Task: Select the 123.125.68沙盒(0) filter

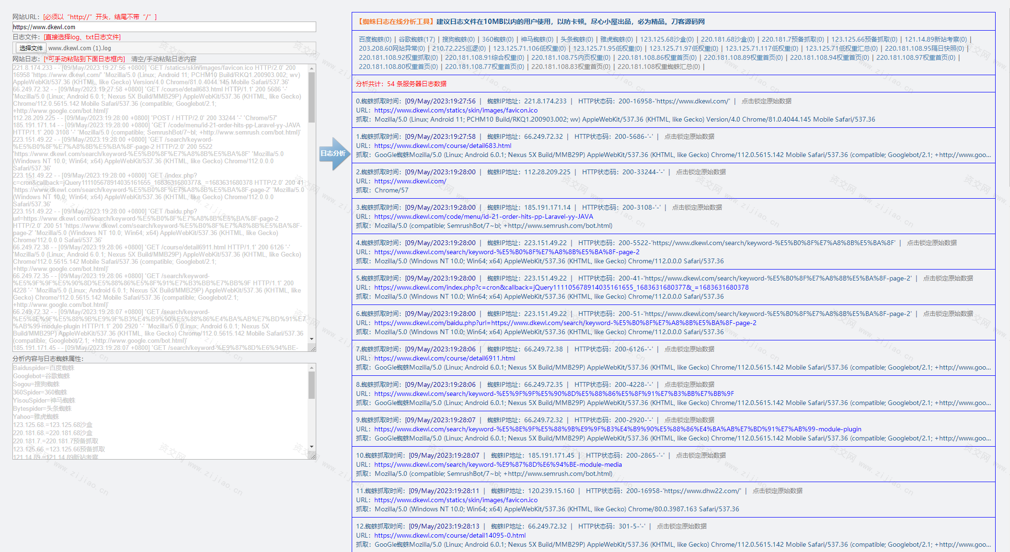Action: (x=667, y=39)
